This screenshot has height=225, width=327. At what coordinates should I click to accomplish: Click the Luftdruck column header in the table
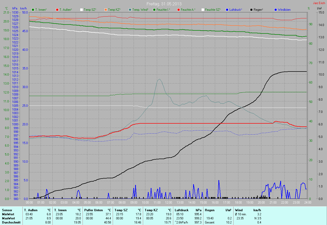coord(182,210)
